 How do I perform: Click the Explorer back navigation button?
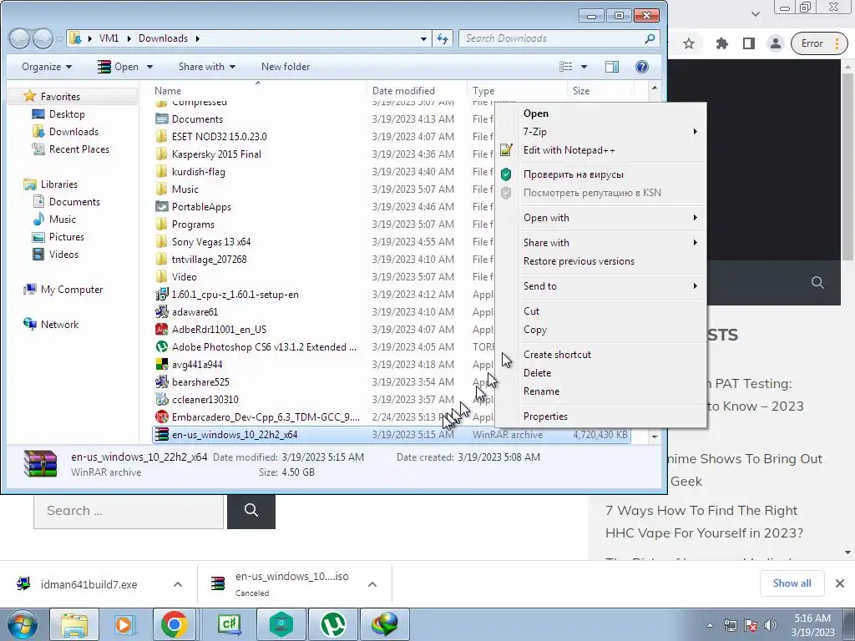click(19, 38)
